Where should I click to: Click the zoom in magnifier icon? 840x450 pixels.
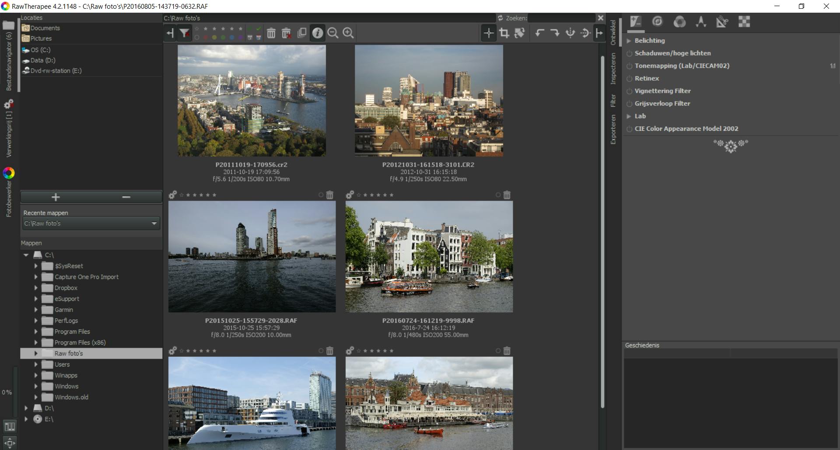[x=348, y=33]
